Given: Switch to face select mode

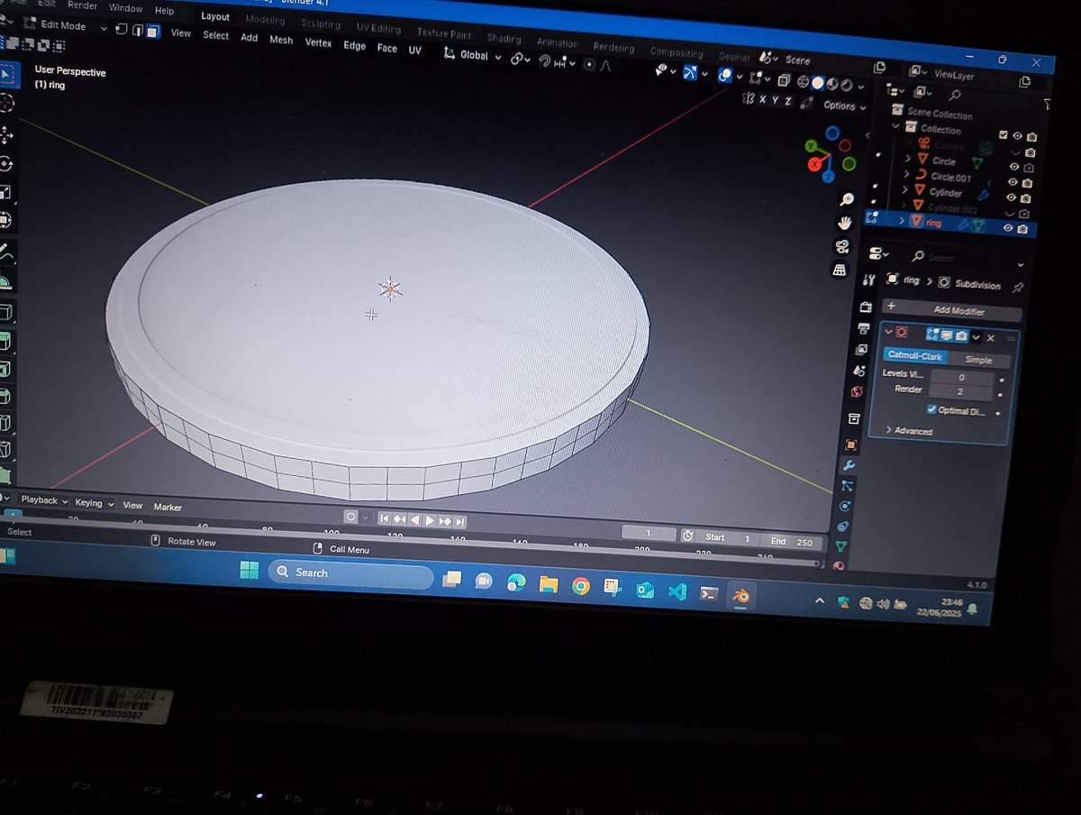Looking at the screenshot, I should 152,32.
